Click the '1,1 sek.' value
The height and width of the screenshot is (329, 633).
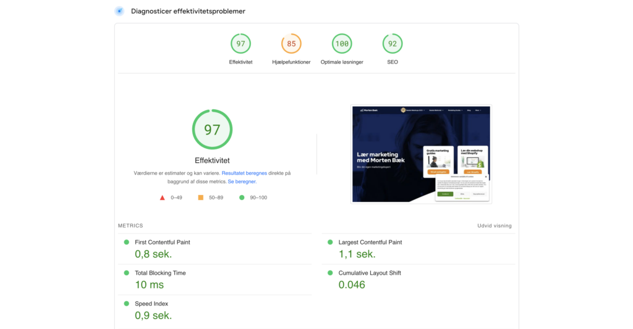pos(357,254)
